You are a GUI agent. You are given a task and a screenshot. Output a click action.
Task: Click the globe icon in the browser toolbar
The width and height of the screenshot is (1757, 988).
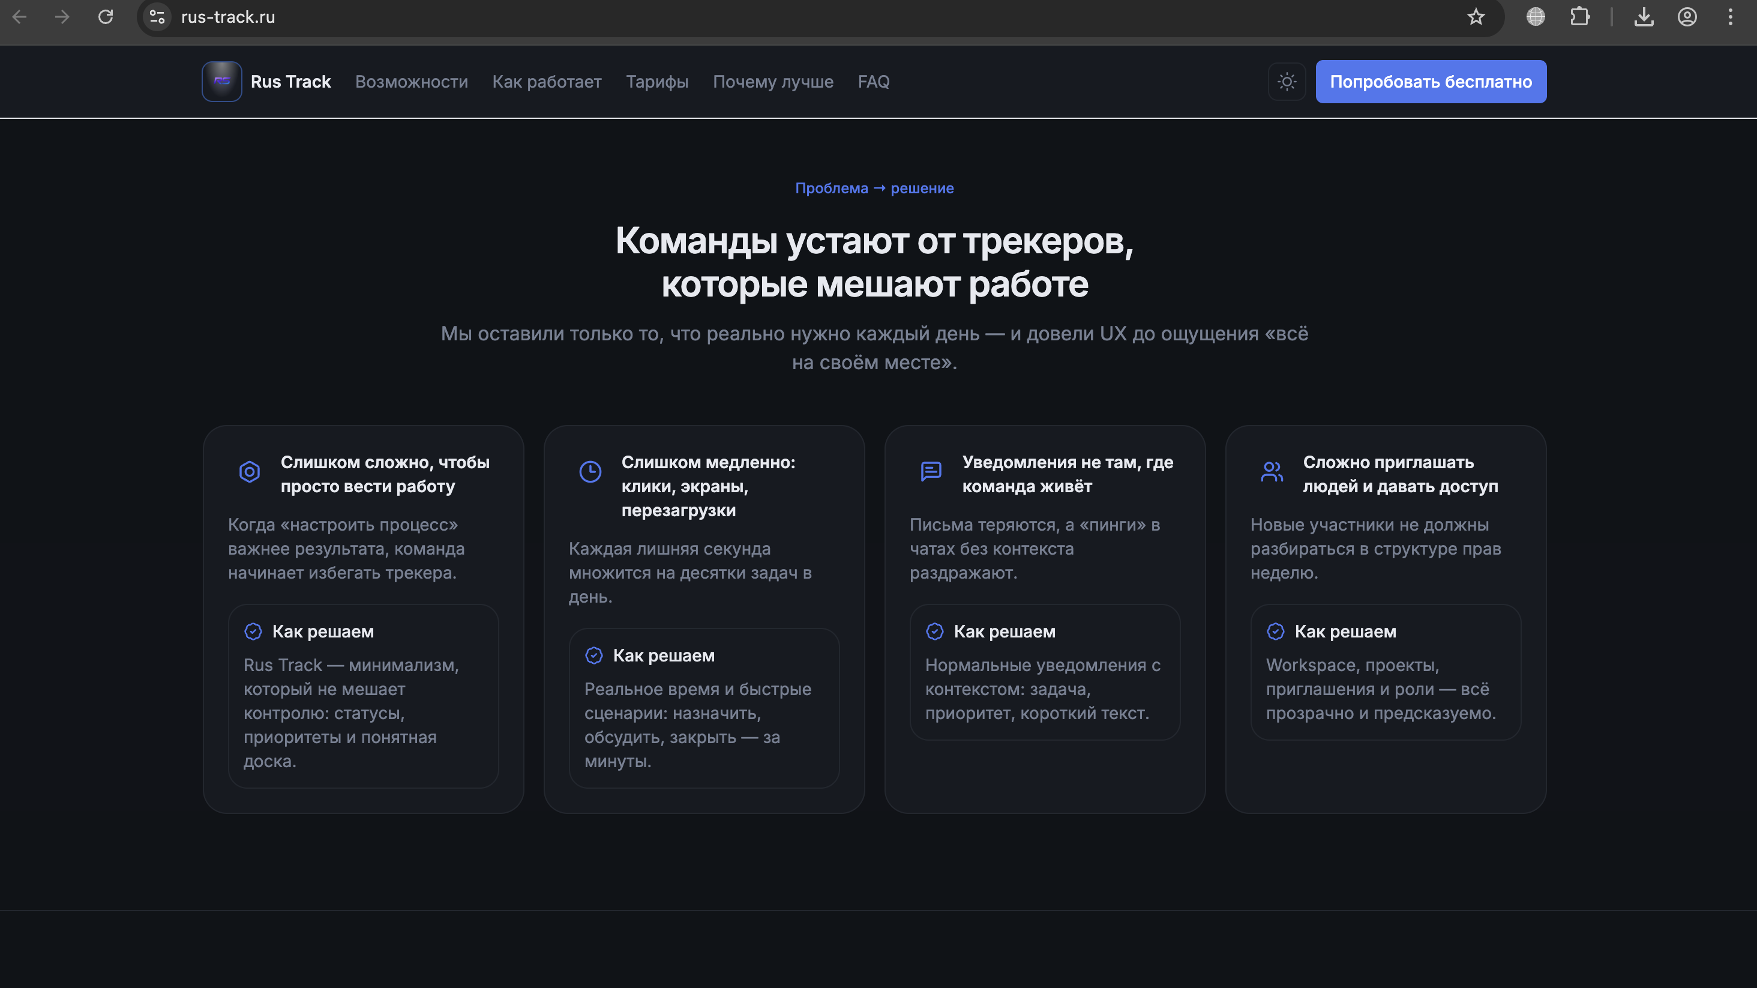1536,17
